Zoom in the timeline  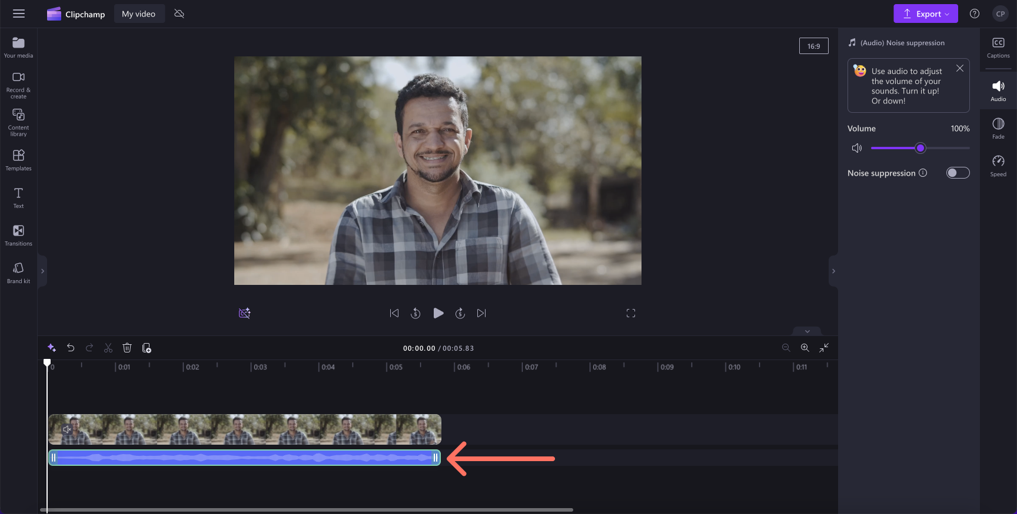coord(805,348)
